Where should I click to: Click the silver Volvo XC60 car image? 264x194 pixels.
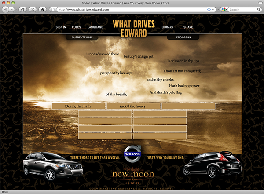coord(53,166)
